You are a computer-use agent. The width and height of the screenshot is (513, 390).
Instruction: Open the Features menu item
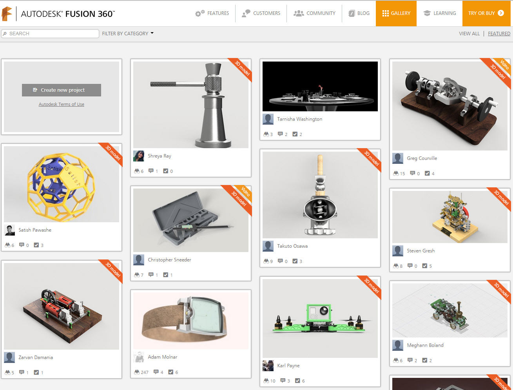(x=212, y=13)
